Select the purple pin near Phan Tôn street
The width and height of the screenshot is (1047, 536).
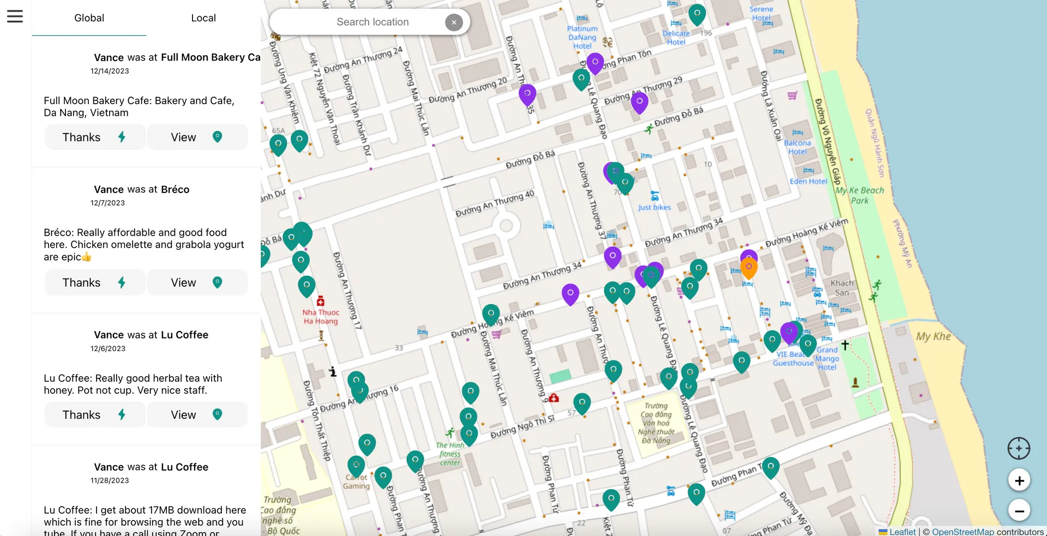tap(595, 63)
